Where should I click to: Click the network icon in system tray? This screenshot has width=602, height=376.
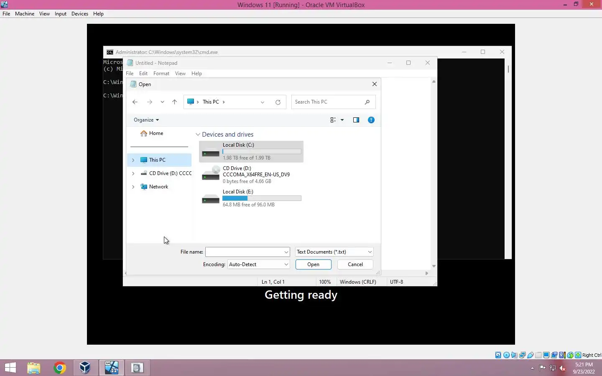coord(552,368)
